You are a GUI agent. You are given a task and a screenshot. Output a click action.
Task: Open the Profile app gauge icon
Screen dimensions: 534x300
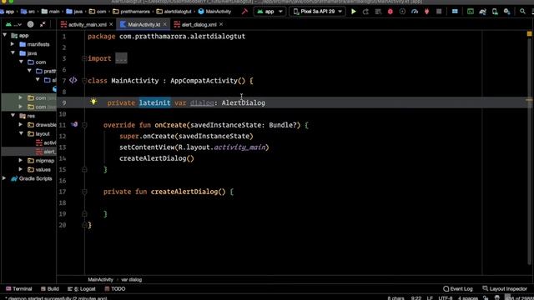click(415, 12)
